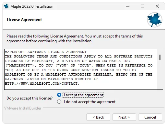168x126 pixels.
Task: Choose "I do not accept the agreement" option
Action: [x=59, y=102]
